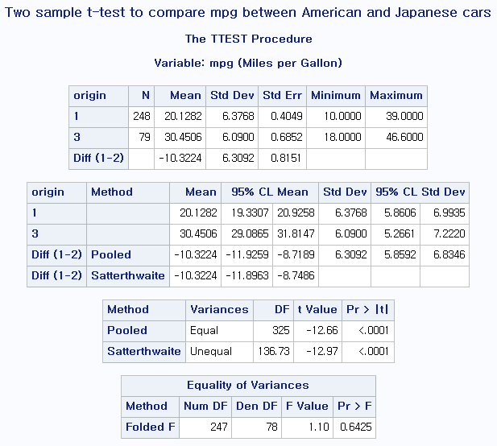Select the 't Value' column header

point(317,309)
